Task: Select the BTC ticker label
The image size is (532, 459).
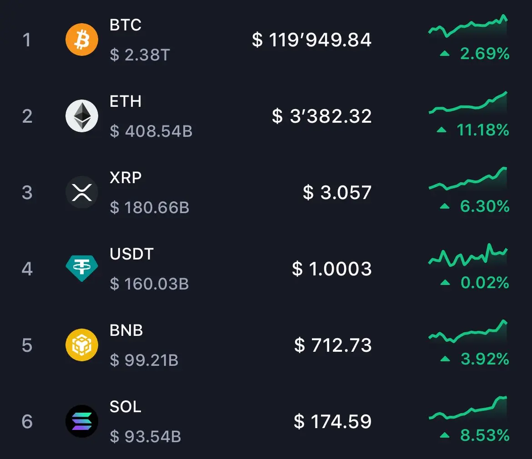Action: click(125, 25)
